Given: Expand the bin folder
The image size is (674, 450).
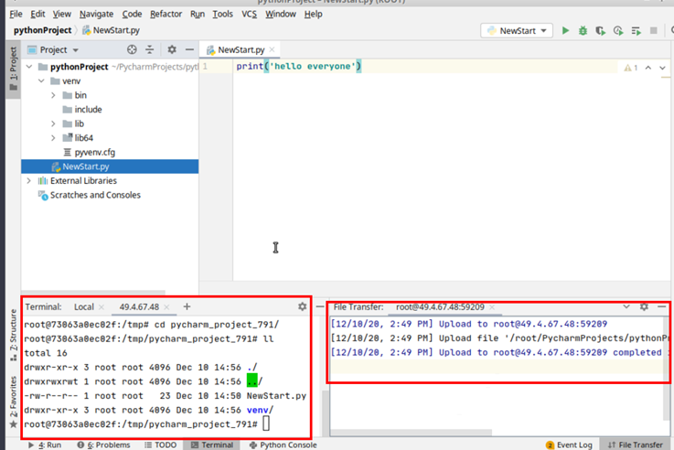Looking at the screenshot, I should pyautogui.click(x=53, y=95).
